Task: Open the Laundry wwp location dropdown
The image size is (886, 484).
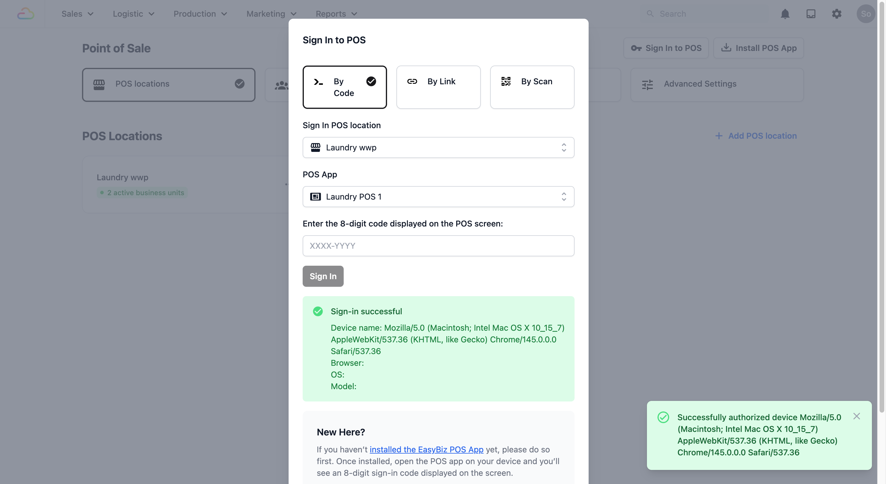Action: tap(438, 148)
